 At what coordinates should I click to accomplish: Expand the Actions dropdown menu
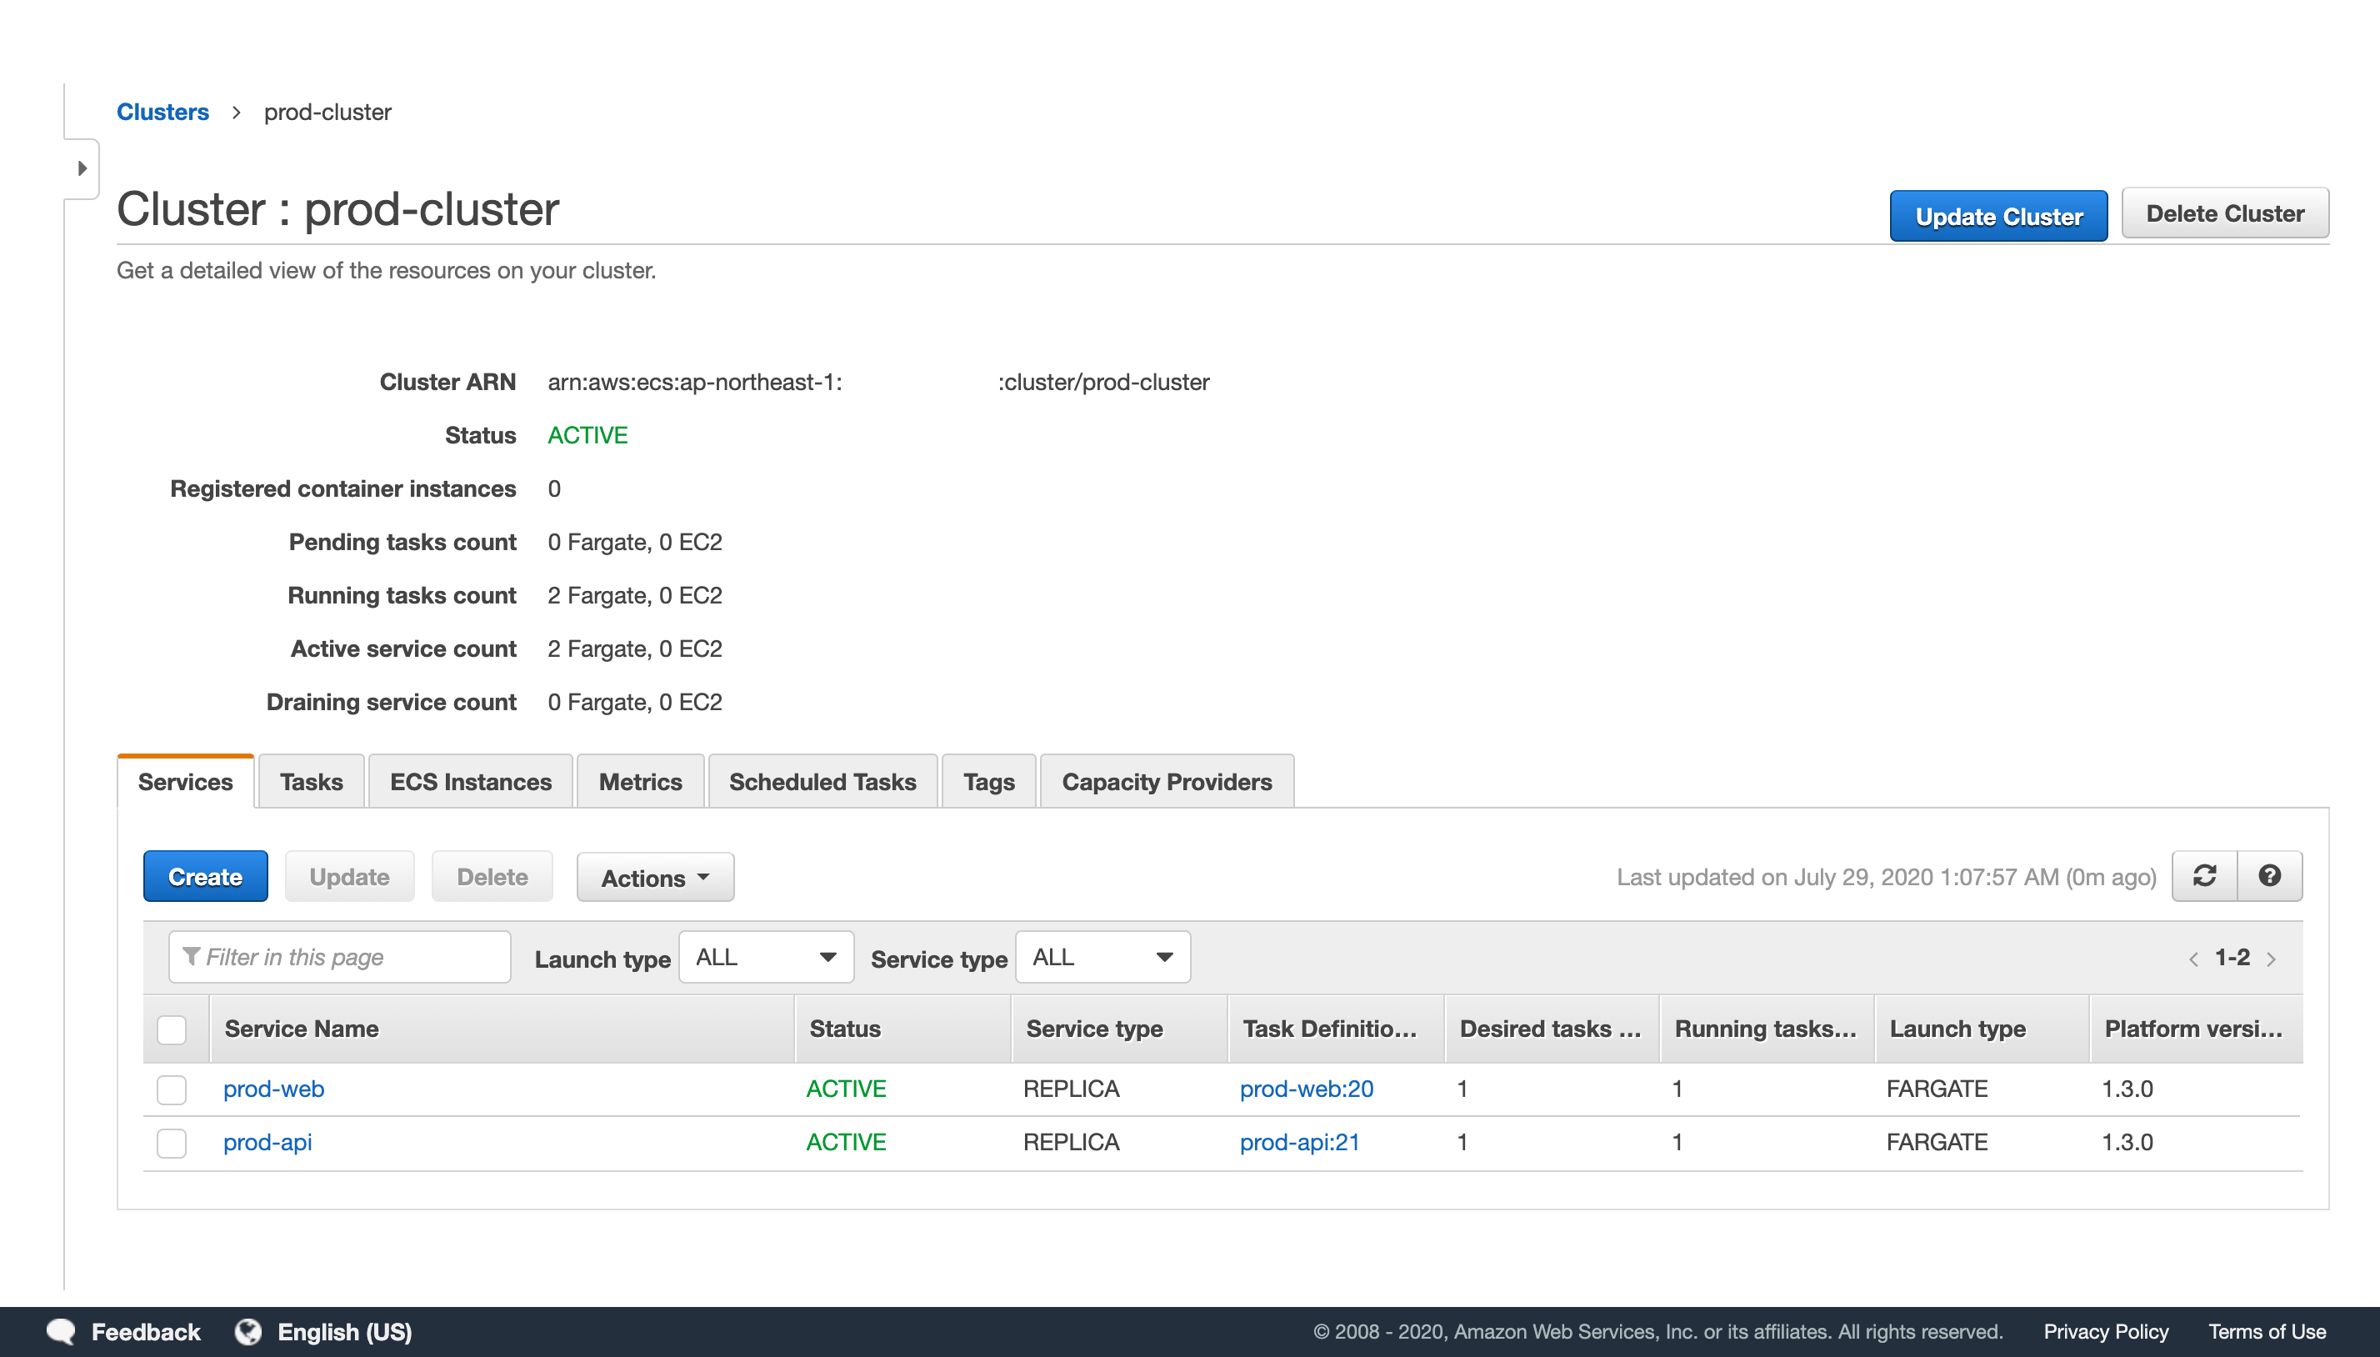655,877
